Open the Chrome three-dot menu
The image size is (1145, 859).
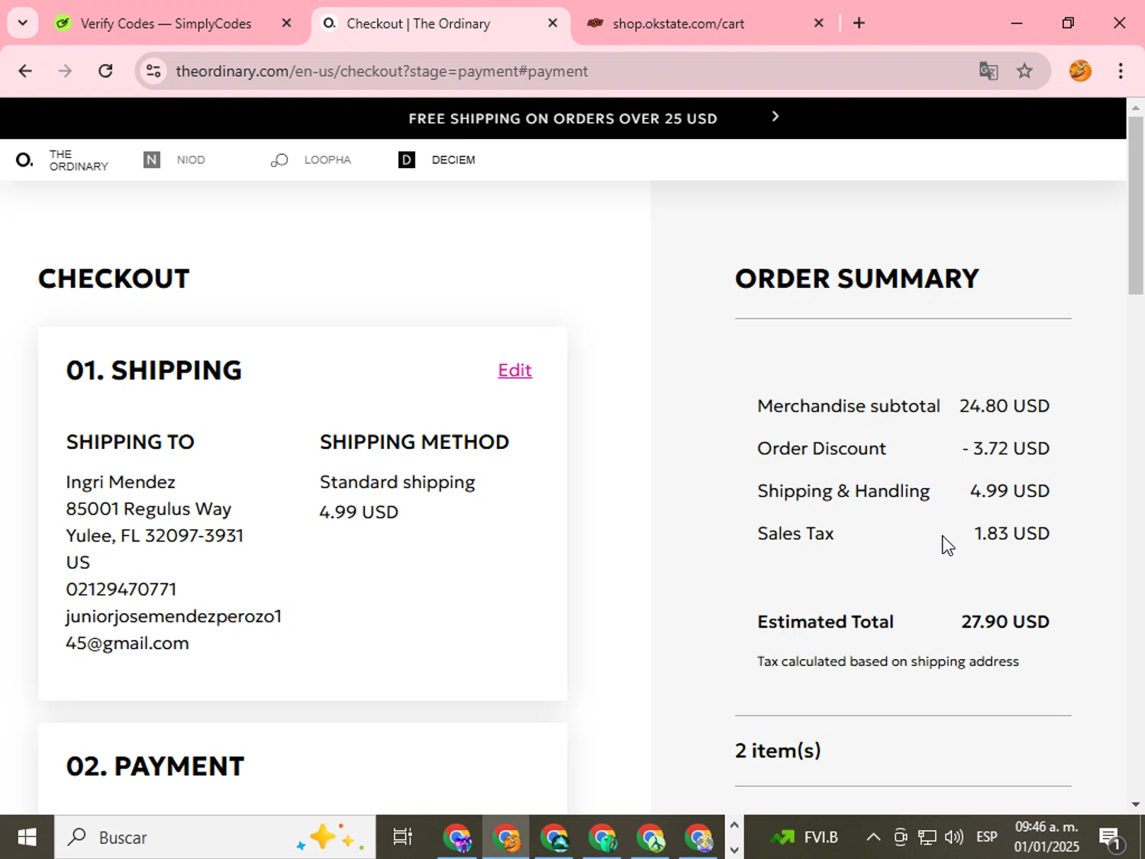click(1121, 71)
